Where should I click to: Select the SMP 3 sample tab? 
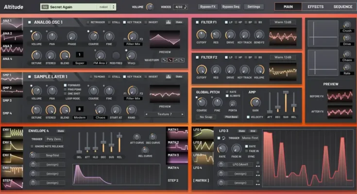tap(12, 103)
